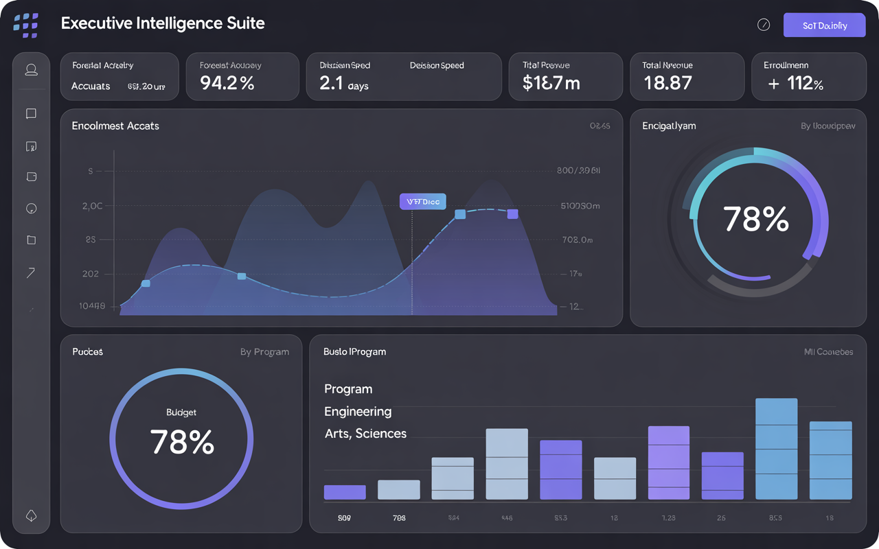
Task: Select the Busto Program panel header
Action: (x=354, y=351)
